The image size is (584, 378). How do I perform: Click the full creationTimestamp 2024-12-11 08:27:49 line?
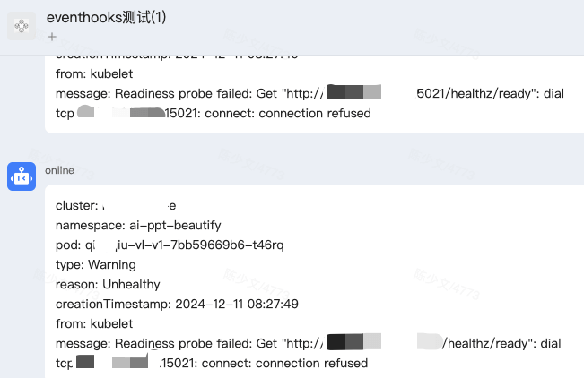click(177, 304)
